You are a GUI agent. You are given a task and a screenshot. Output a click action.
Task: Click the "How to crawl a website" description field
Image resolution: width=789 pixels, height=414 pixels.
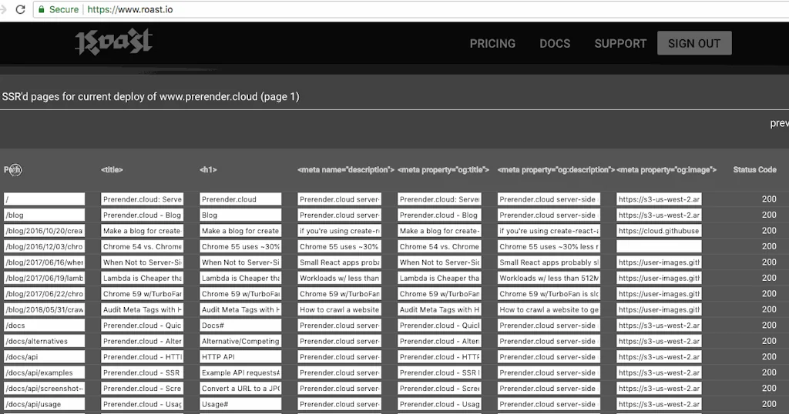[x=339, y=309]
